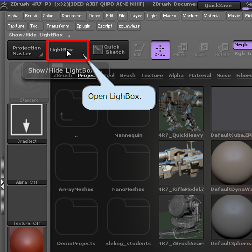Open the Standard brush selector
252x252 pixels.
(x=29, y=83)
